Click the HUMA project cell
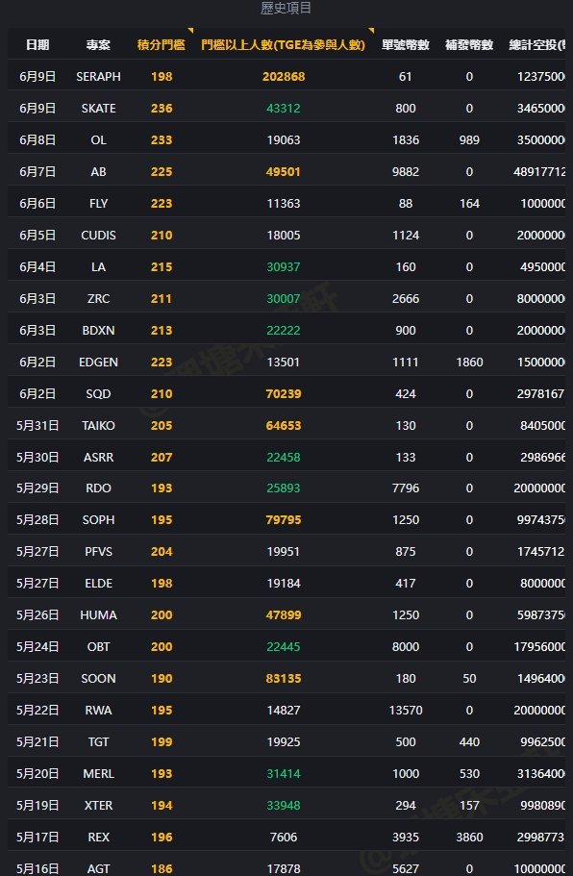This screenshot has width=573, height=876. pyautogui.click(x=98, y=615)
